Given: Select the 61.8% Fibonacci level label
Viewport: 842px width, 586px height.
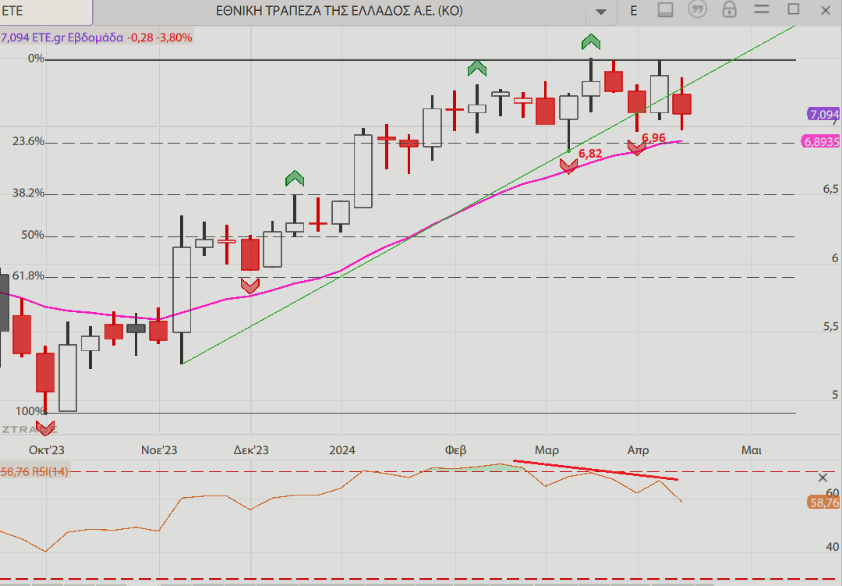Looking at the screenshot, I should (29, 276).
